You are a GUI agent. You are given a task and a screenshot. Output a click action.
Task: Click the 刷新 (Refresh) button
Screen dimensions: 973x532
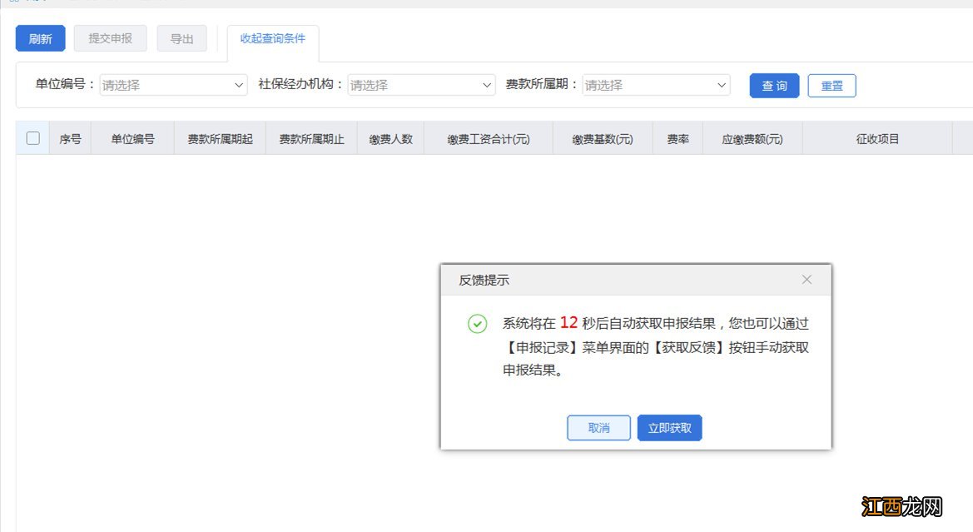pos(39,37)
